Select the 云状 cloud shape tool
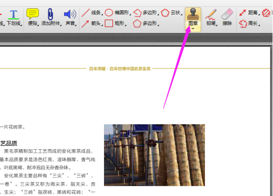This screenshot has height=196, width=273. [171, 13]
